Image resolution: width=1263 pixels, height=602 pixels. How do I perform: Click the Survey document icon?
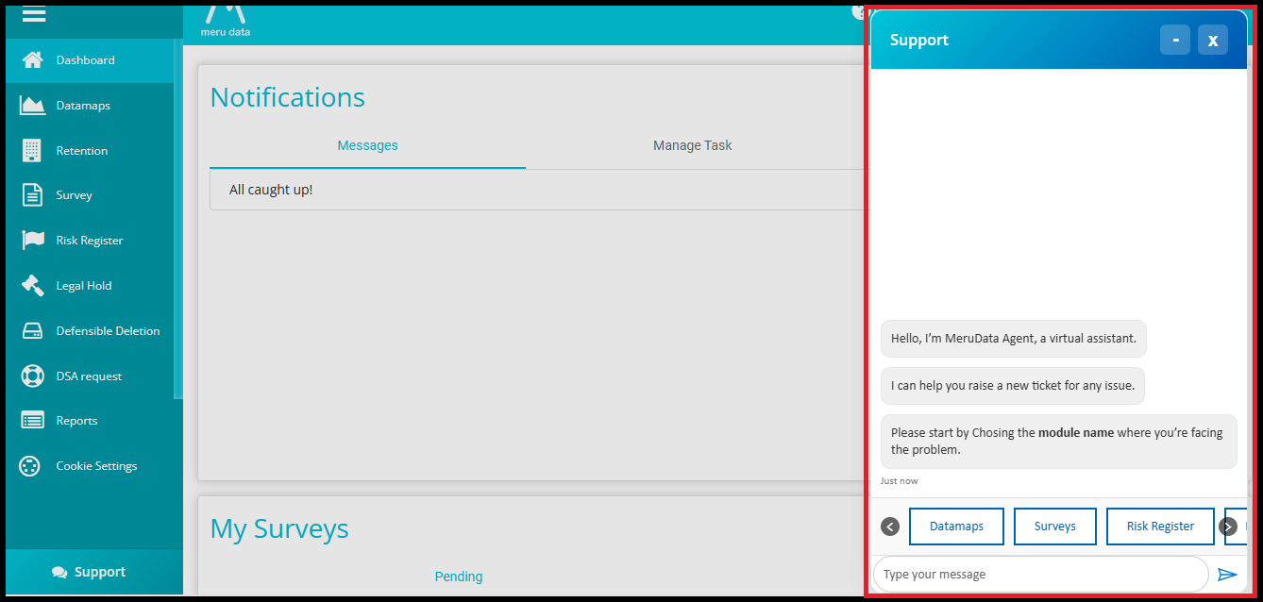33,195
